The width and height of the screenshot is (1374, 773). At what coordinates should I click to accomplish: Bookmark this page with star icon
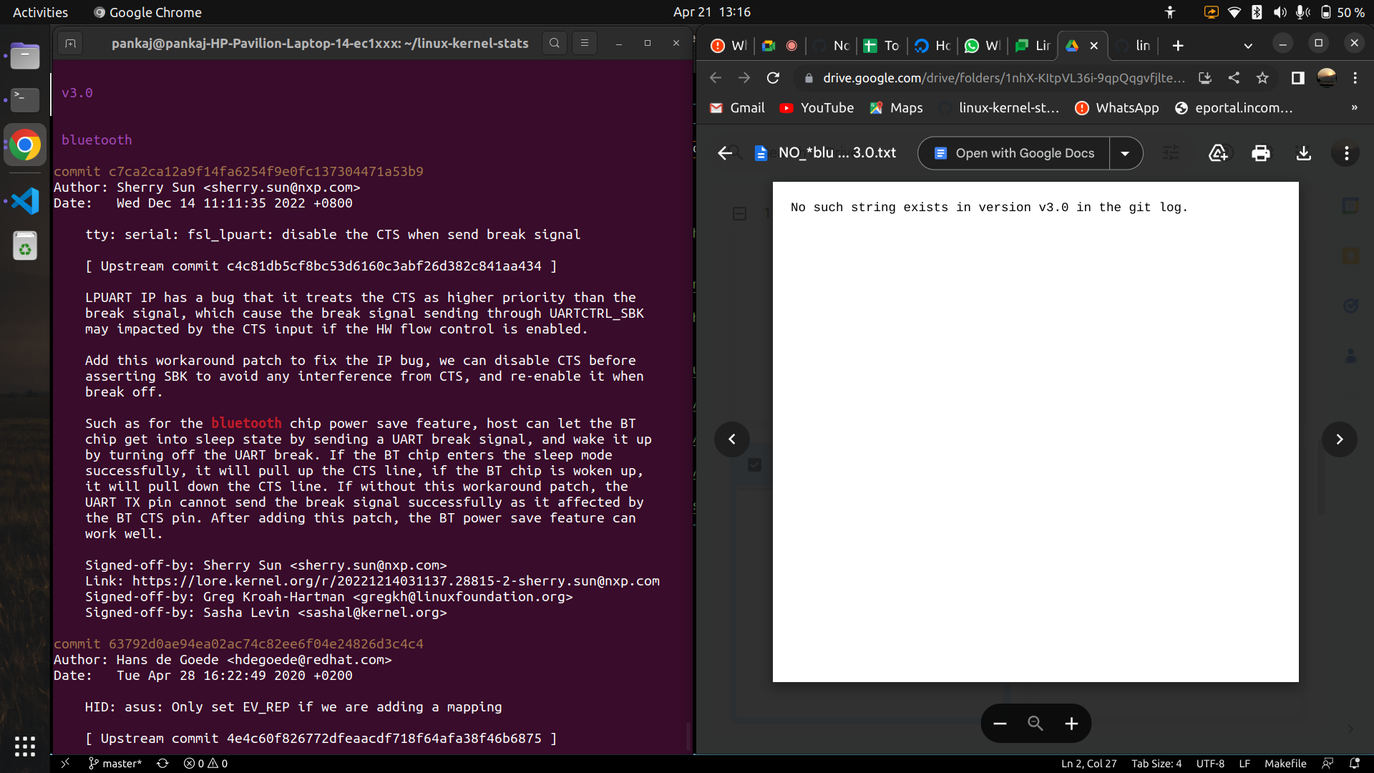pos(1262,78)
